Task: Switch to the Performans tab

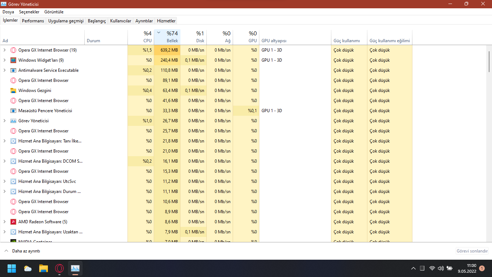Action: pyautogui.click(x=33, y=21)
